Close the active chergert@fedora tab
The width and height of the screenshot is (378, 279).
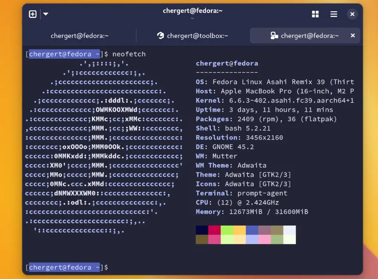(352, 35)
